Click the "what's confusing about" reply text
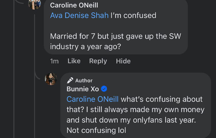 162,99
